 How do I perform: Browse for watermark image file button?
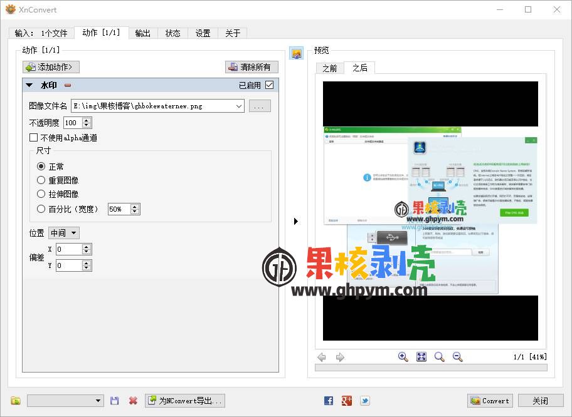pyautogui.click(x=260, y=106)
